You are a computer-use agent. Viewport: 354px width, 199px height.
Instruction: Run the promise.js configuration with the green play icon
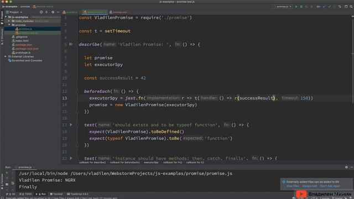click(296, 7)
